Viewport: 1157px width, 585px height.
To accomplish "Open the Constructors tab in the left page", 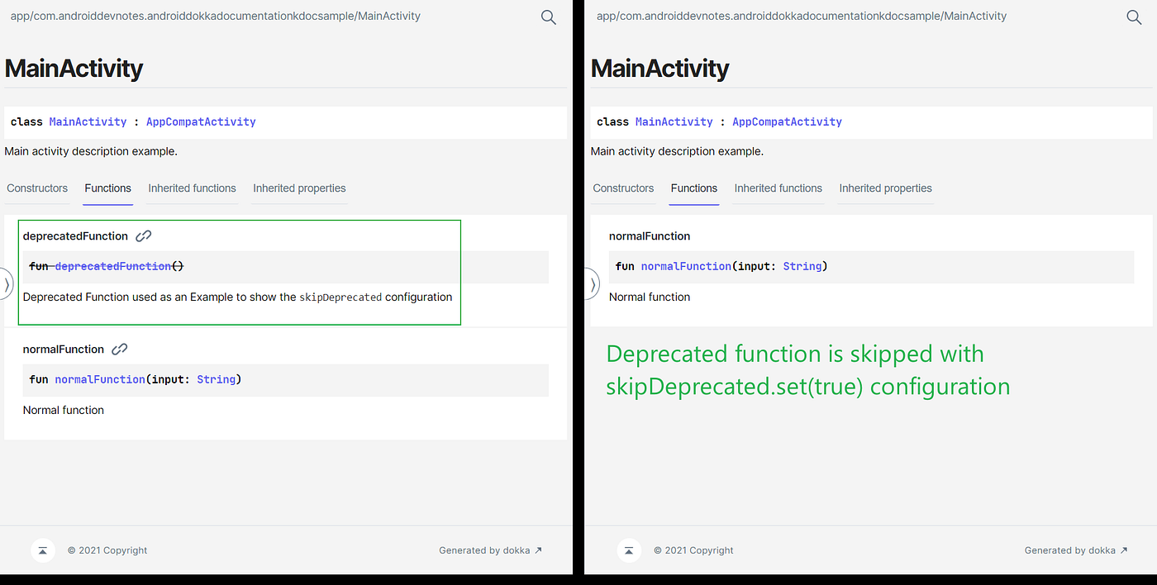I will pos(37,188).
